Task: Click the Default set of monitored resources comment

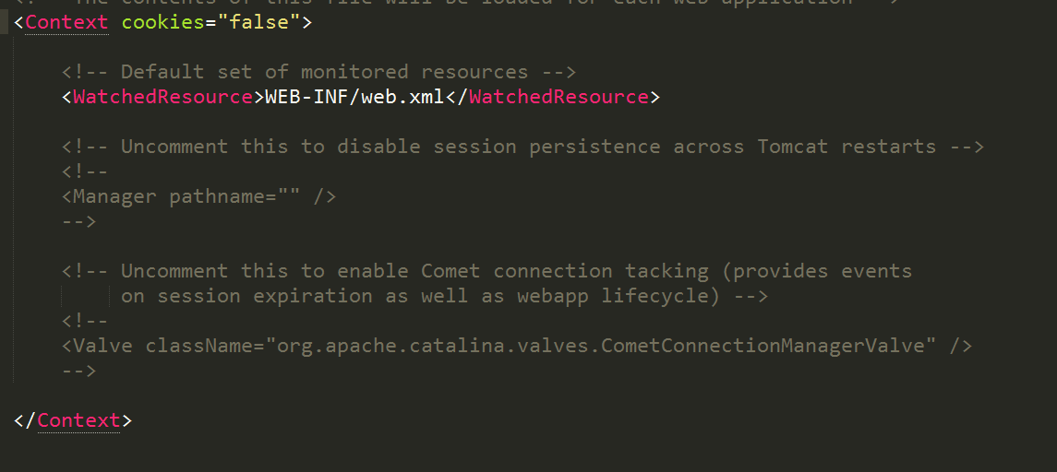Action: click(x=318, y=72)
